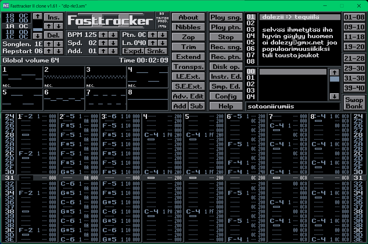Open the Smp. Ed. sample editor
This screenshot has height=244, width=368.
226,86
